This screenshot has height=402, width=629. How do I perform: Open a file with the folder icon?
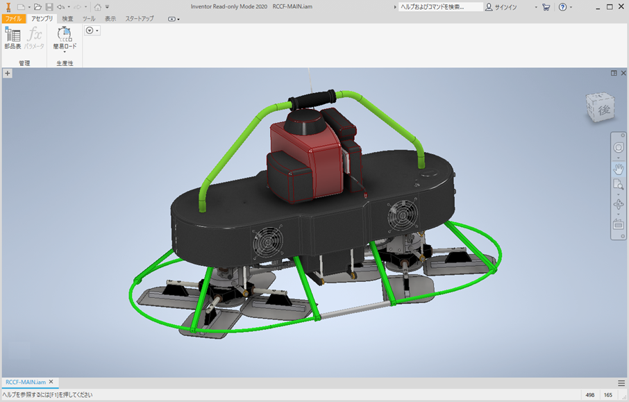point(37,7)
